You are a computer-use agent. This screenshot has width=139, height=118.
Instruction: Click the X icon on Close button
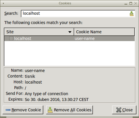(x=119, y=110)
